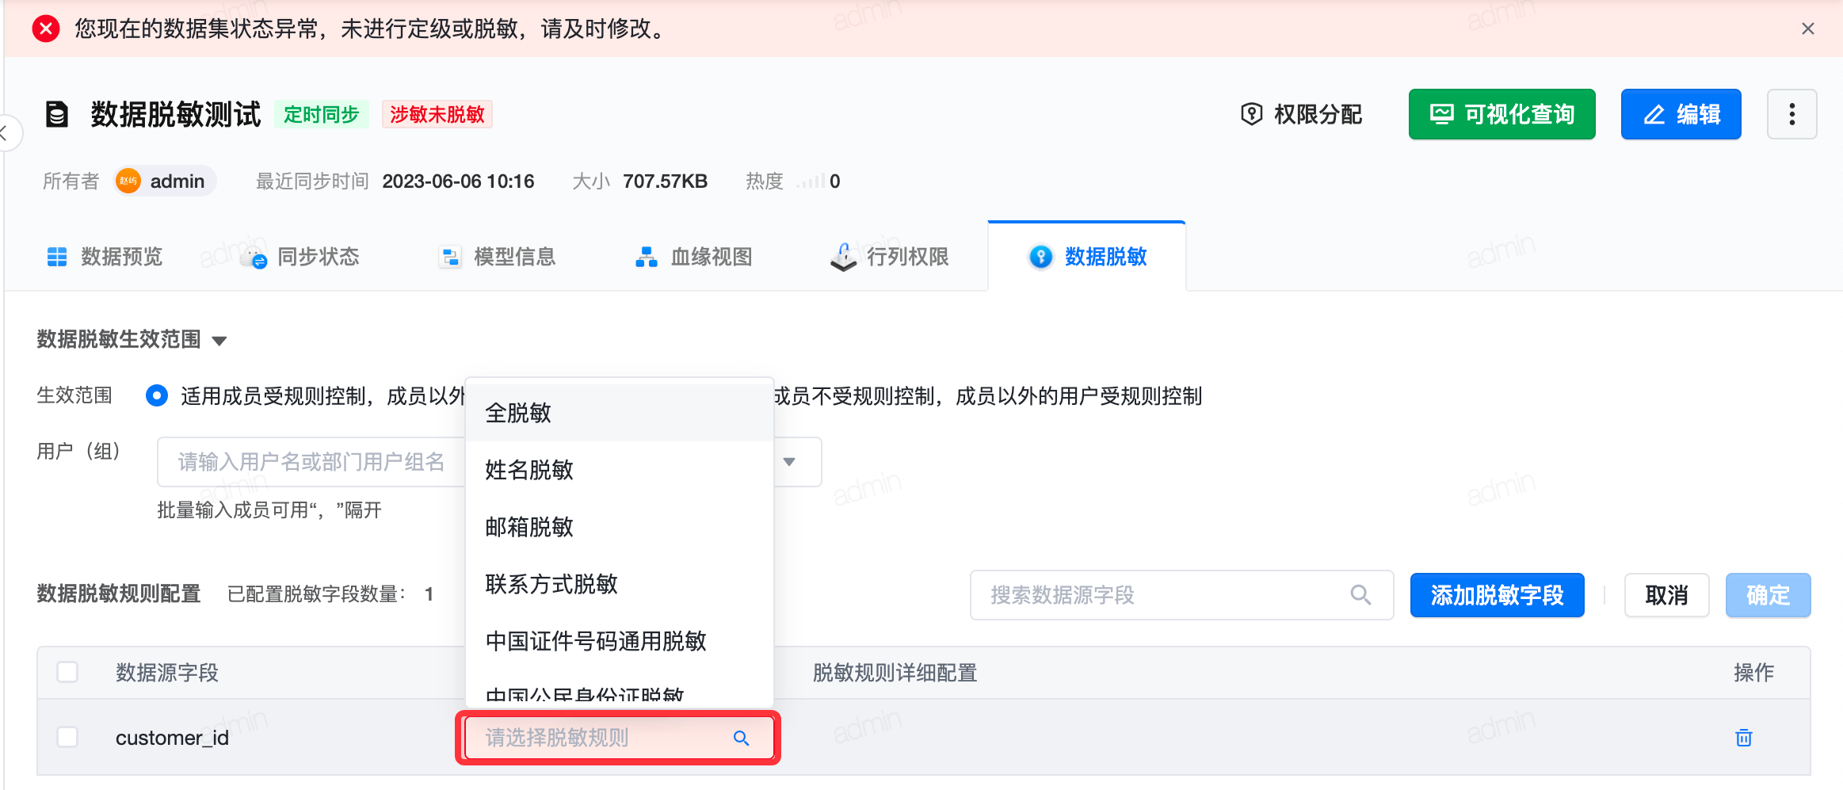Choose 姓名脱敏 masking rule

(x=619, y=470)
